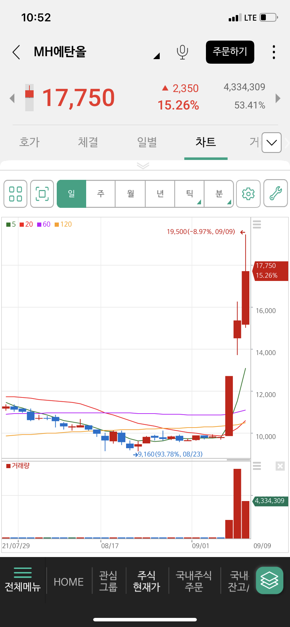Open the 분 minute interval dropdown

click(219, 193)
